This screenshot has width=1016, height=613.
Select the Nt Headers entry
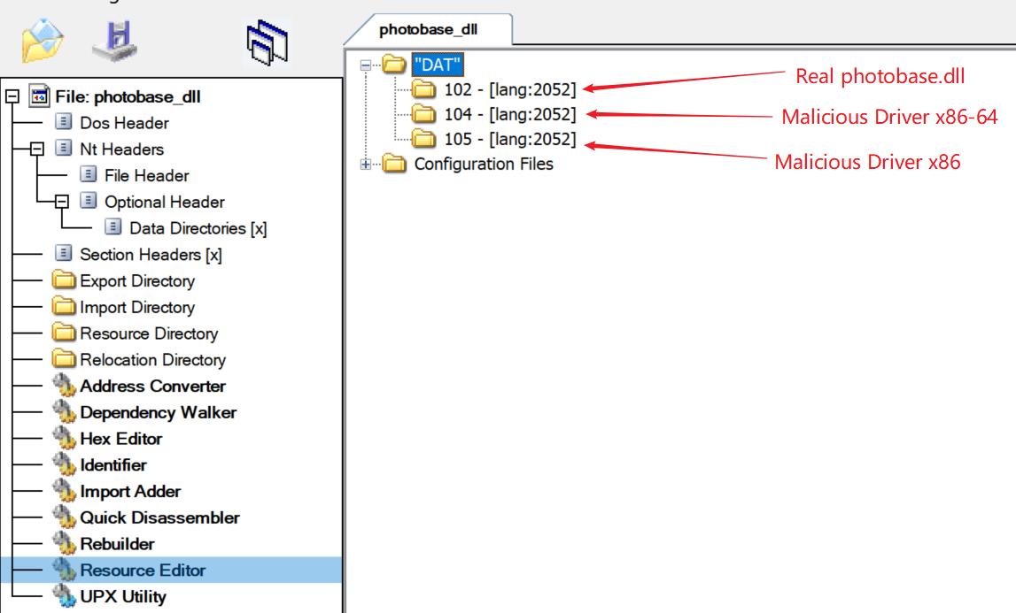pyautogui.click(x=122, y=149)
